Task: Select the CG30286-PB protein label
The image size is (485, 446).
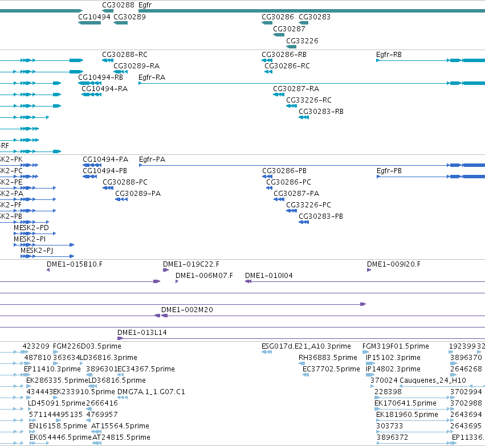Action: point(284,171)
